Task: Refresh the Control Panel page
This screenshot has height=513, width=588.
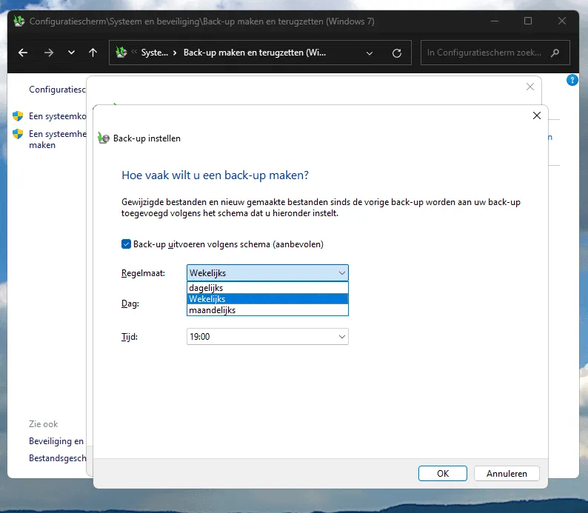Action: coord(397,53)
